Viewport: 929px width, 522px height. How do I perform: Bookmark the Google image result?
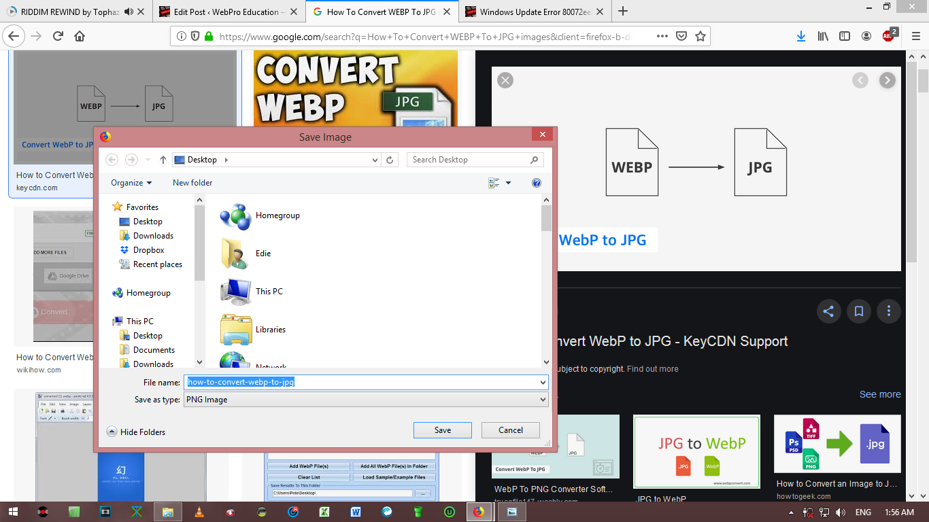click(x=858, y=311)
